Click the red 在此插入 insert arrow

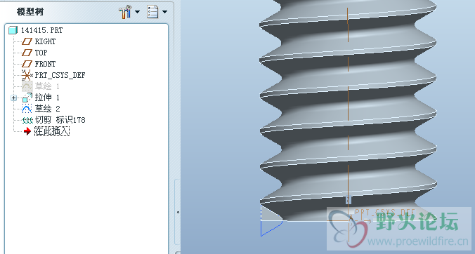point(27,131)
